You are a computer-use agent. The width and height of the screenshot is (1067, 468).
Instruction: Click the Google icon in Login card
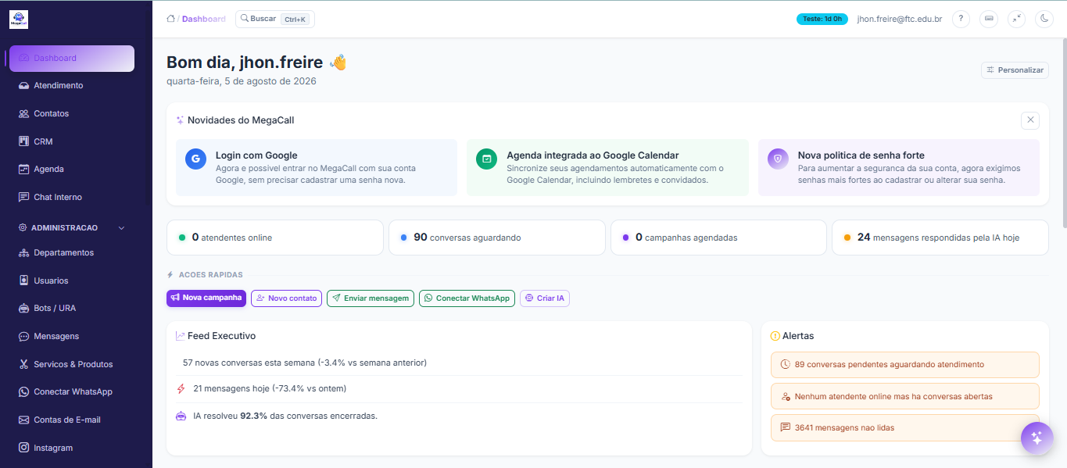click(x=195, y=159)
